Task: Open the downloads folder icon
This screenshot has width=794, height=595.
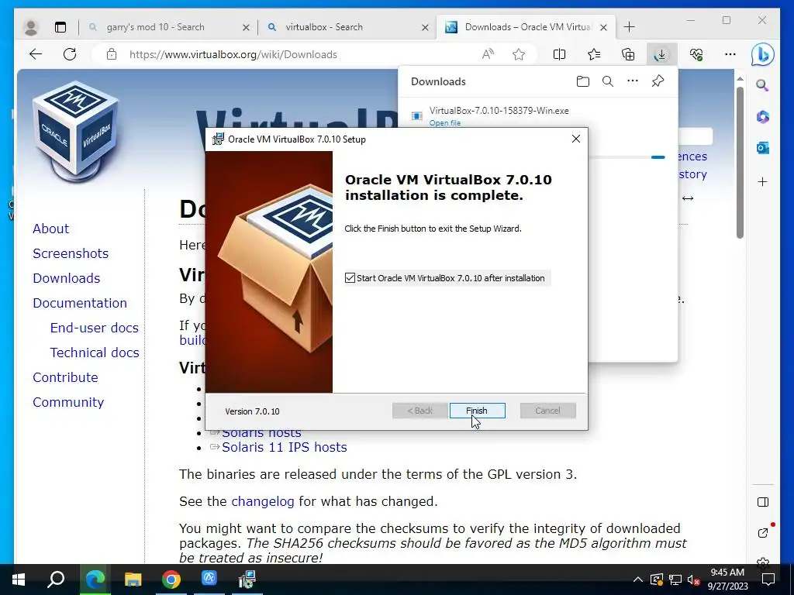Action: tap(583, 81)
